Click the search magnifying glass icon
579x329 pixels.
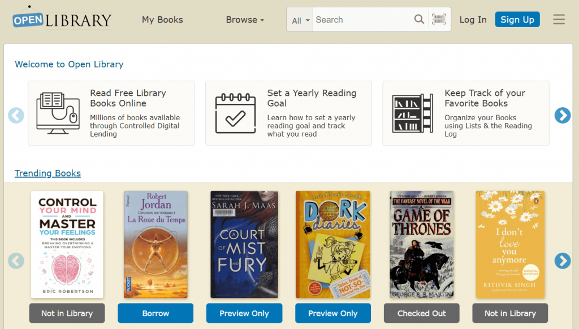419,20
